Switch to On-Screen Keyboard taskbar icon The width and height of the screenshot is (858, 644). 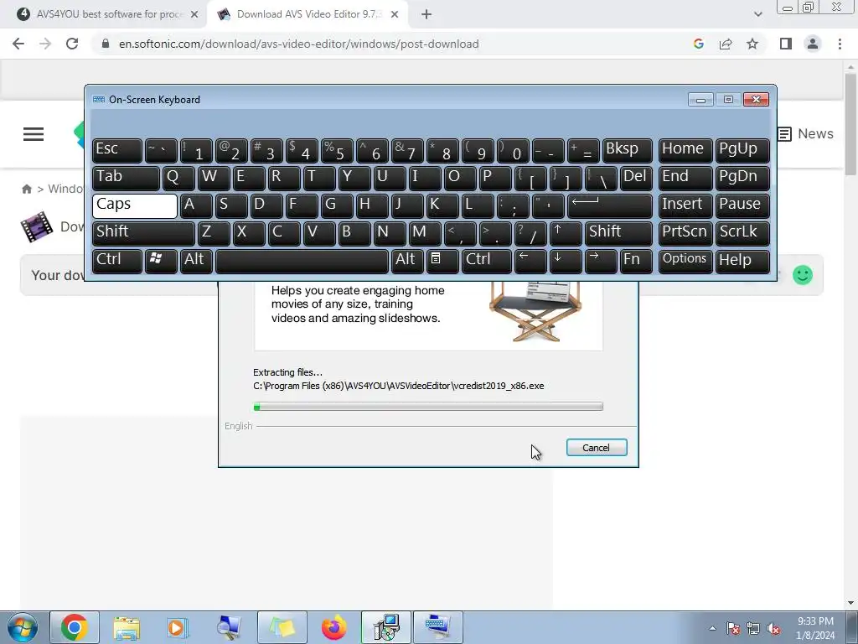pos(437,627)
